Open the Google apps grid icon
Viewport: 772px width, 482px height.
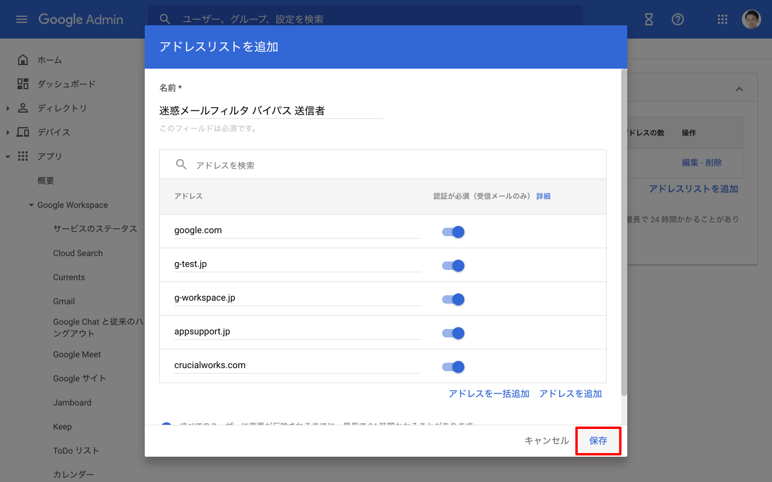[x=723, y=19]
